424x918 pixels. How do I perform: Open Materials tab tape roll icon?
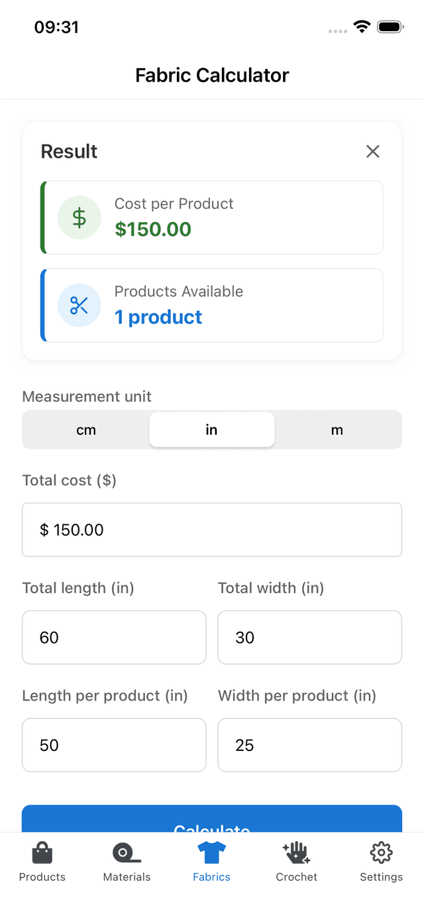tap(127, 852)
